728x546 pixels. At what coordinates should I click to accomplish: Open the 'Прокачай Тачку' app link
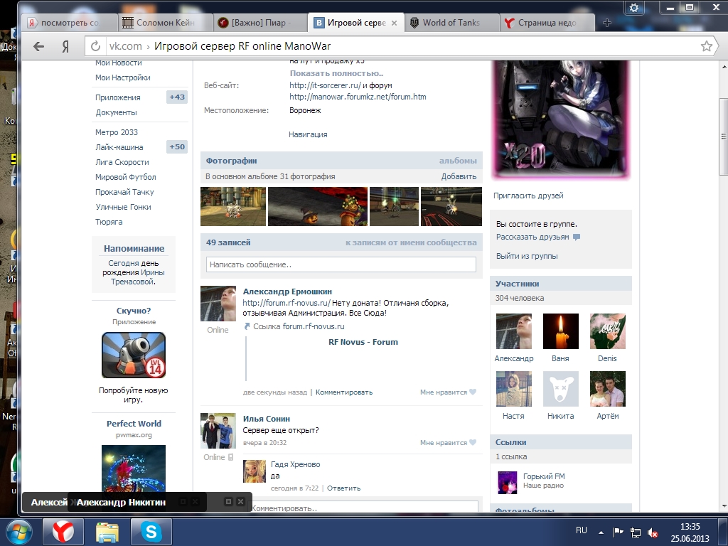tap(124, 192)
